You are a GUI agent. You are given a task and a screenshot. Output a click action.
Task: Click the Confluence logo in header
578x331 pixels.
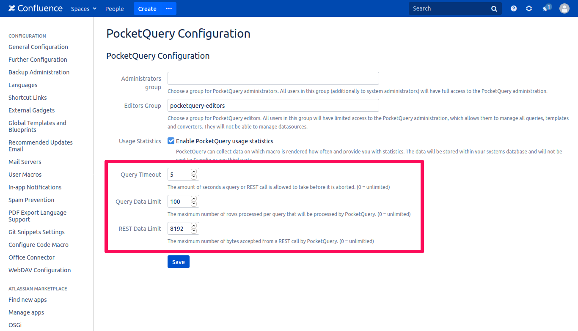tap(36, 8)
